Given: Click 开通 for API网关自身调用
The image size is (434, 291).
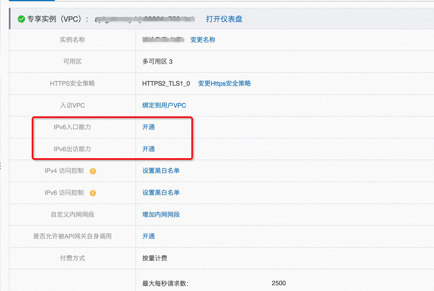Looking at the screenshot, I should coord(149,236).
